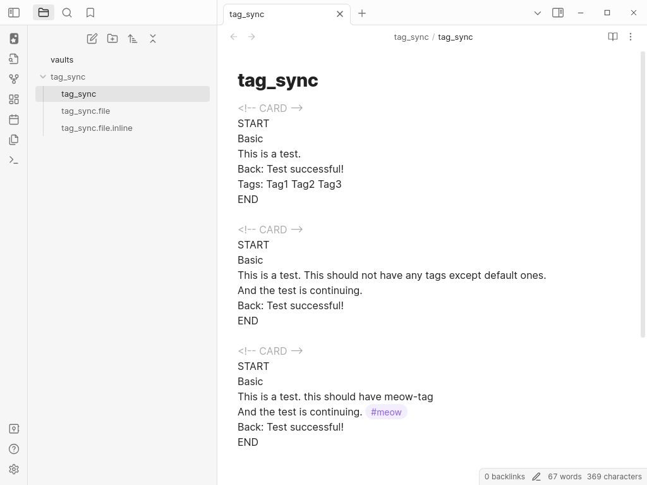Screen dimensions: 647x485
Task: Create a new note in the file explorer
Action: pyautogui.click(x=92, y=39)
